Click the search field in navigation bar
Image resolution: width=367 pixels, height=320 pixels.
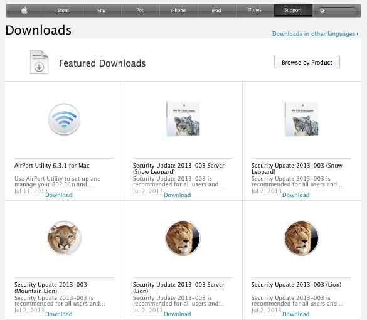[x=337, y=11]
